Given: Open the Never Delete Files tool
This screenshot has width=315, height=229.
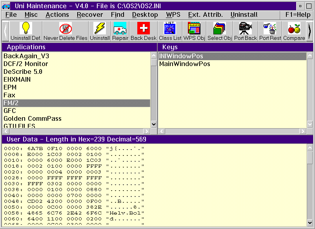Looking at the screenshot, I should pos(66,31).
